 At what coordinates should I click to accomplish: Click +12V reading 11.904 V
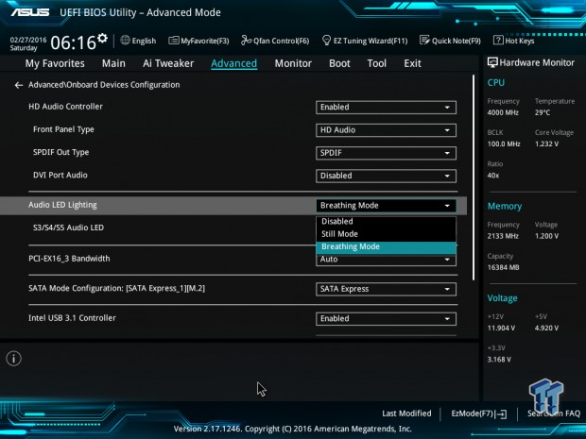pos(501,329)
